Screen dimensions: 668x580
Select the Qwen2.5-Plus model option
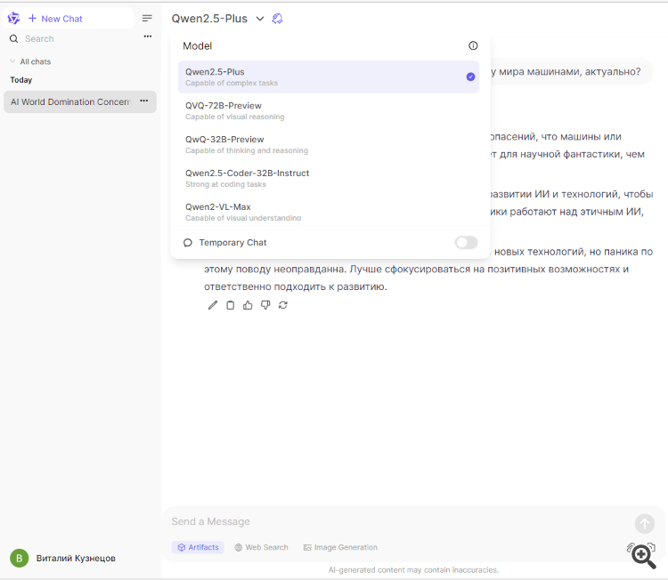click(329, 77)
